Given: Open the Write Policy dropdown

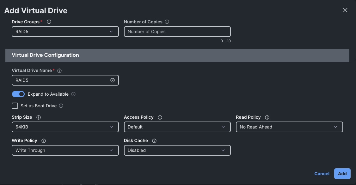Looking at the screenshot, I should (x=65, y=150).
